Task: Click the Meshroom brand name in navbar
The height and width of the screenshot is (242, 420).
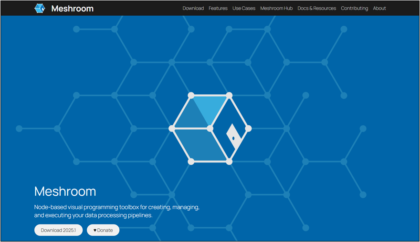Action: [72, 8]
